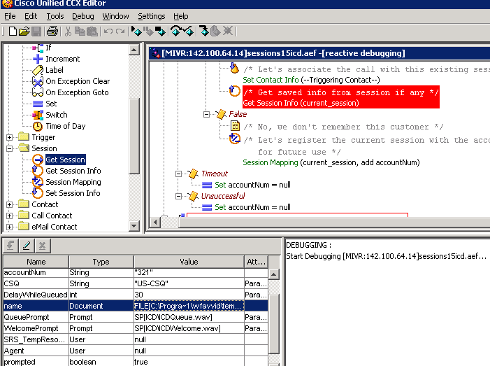Expand the Trigger folder in palette

pos(9,137)
